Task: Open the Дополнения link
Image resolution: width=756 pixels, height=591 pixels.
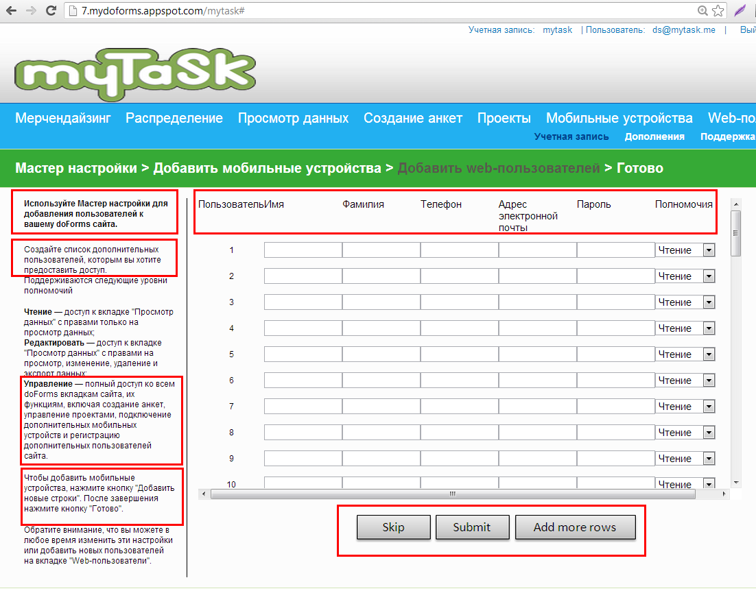Action: pyautogui.click(x=654, y=136)
